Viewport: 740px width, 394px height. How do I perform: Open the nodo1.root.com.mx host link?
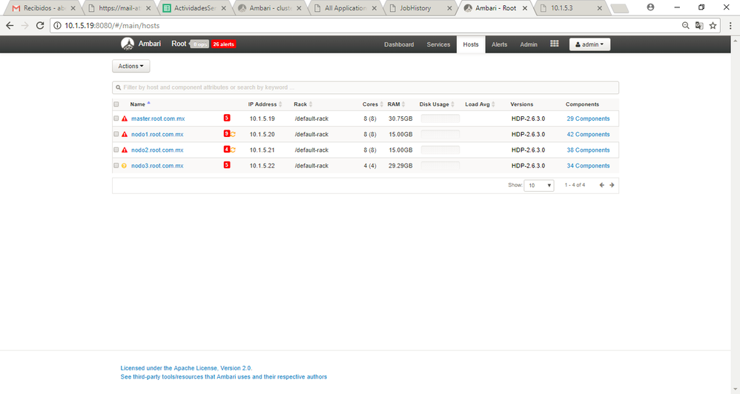(x=157, y=134)
